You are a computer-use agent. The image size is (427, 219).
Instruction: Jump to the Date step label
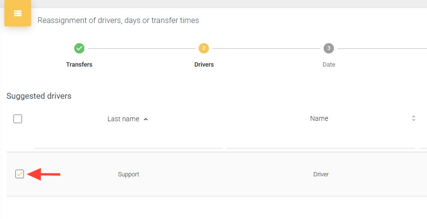click(x=329, y=65)
